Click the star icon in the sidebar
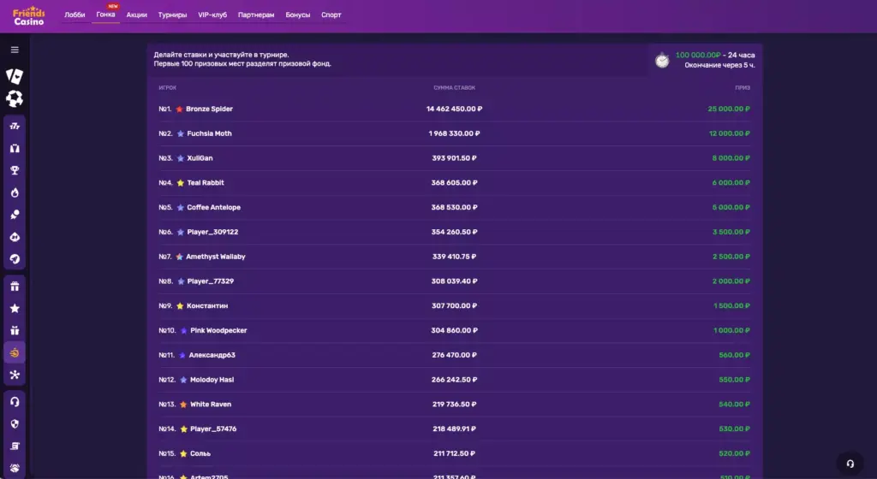Viewport: 877px width, 479px height. [x=15, y=308]
